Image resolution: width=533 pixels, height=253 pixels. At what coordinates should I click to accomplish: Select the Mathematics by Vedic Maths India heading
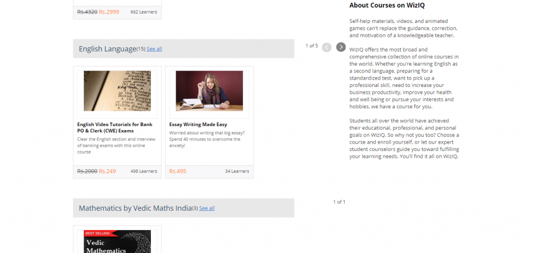click(135, 208)
